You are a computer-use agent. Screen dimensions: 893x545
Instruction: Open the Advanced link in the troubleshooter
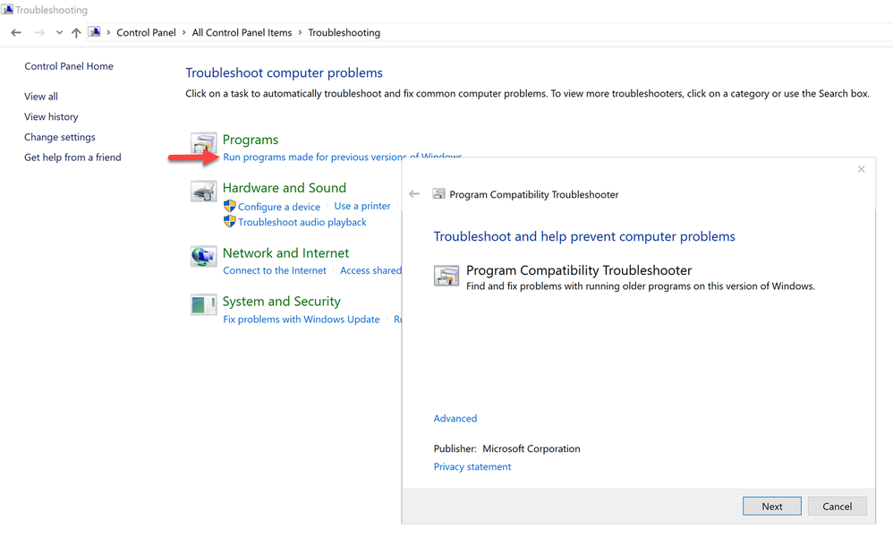tap(455, 419)
